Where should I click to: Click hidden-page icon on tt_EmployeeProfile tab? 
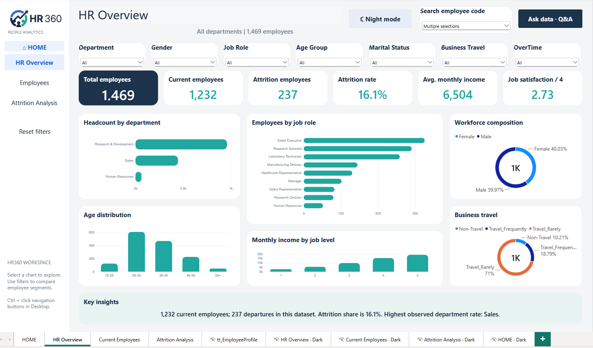pyautogui.click(x=213, y=339)
